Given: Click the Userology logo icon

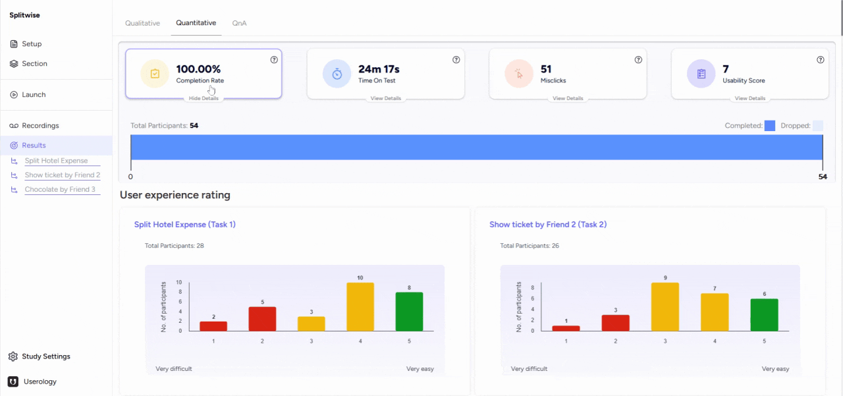Looking at the screenshot, I should click(13, 382).
